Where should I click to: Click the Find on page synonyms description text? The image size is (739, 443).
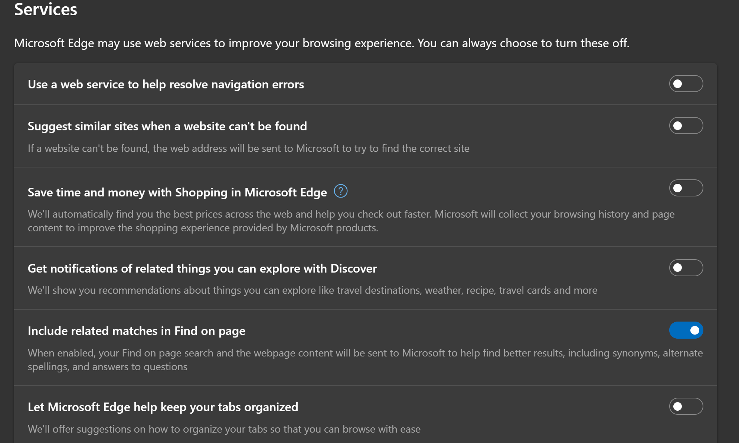tap(365, 359)
